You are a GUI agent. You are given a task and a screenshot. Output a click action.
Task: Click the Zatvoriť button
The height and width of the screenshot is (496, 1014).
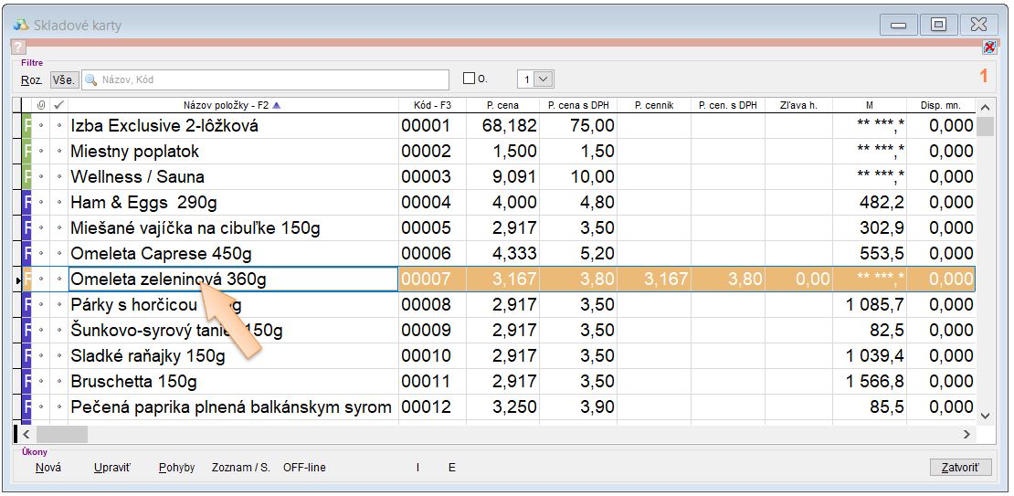(959, 468)
